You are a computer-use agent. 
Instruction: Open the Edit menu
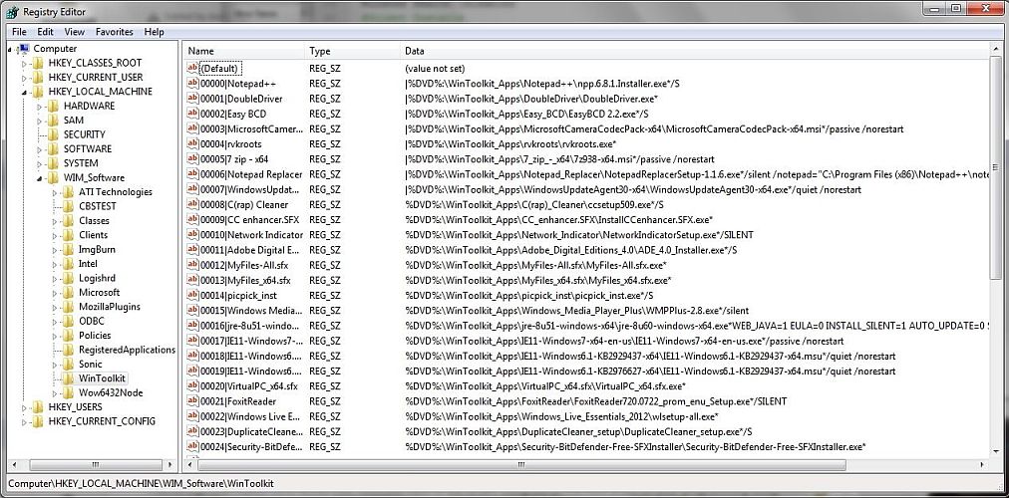45,32
